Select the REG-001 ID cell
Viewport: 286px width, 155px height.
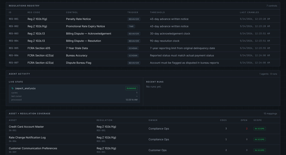point(14,19)
